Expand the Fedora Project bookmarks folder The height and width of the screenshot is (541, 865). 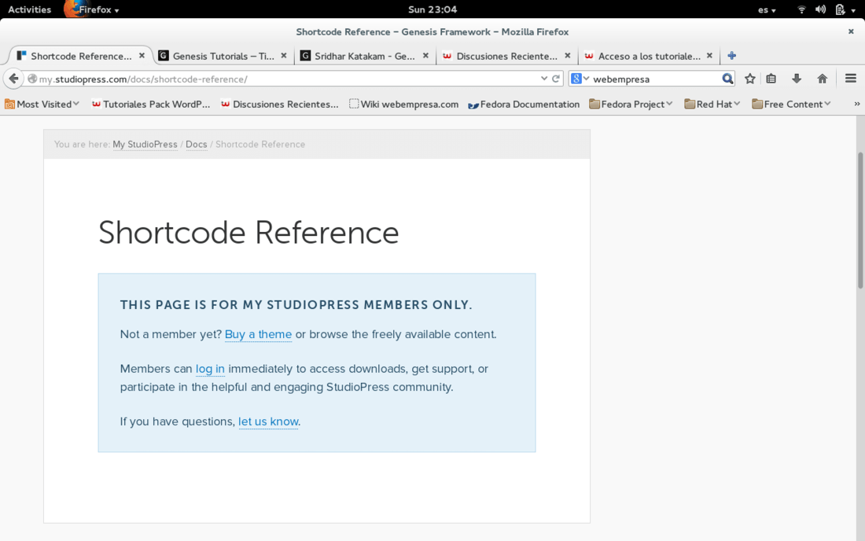(631, 105)
